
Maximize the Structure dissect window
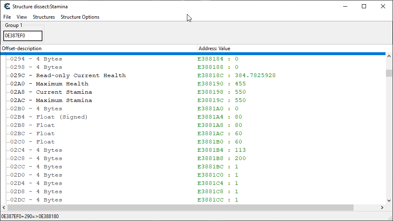click(364, 6)
